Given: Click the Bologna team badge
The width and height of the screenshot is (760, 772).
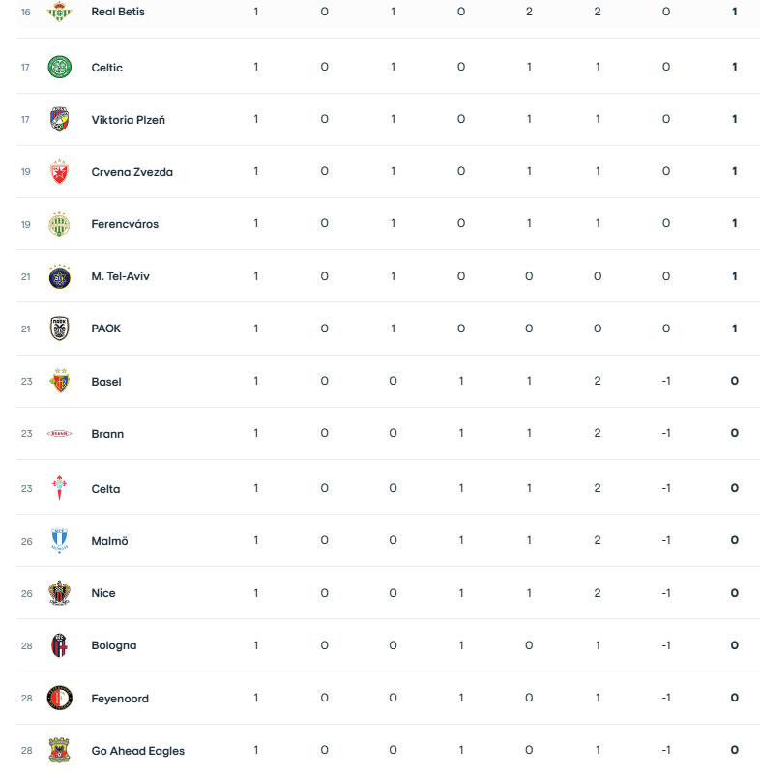Looking at the screenshot, I should click(x=60, y=645).
